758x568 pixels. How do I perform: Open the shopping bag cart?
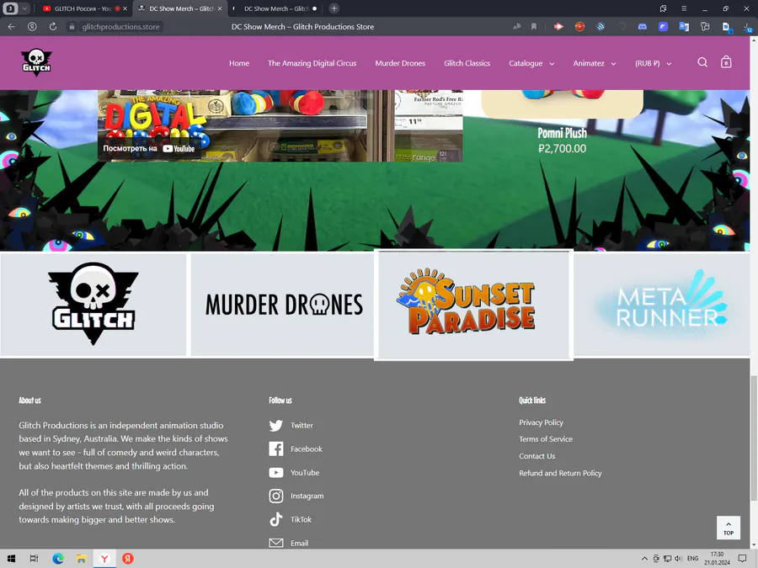point(726,62)
